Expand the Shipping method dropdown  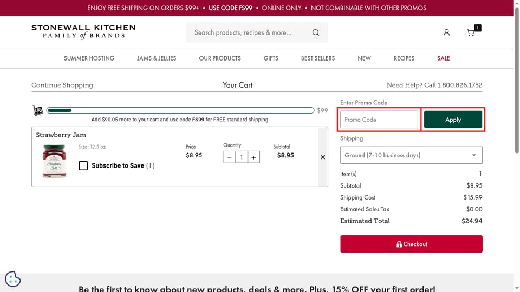coord(411,155)
